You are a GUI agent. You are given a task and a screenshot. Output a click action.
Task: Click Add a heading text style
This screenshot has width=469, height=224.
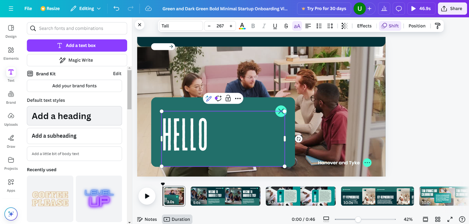pyautogui.click(x=74, y=116)
